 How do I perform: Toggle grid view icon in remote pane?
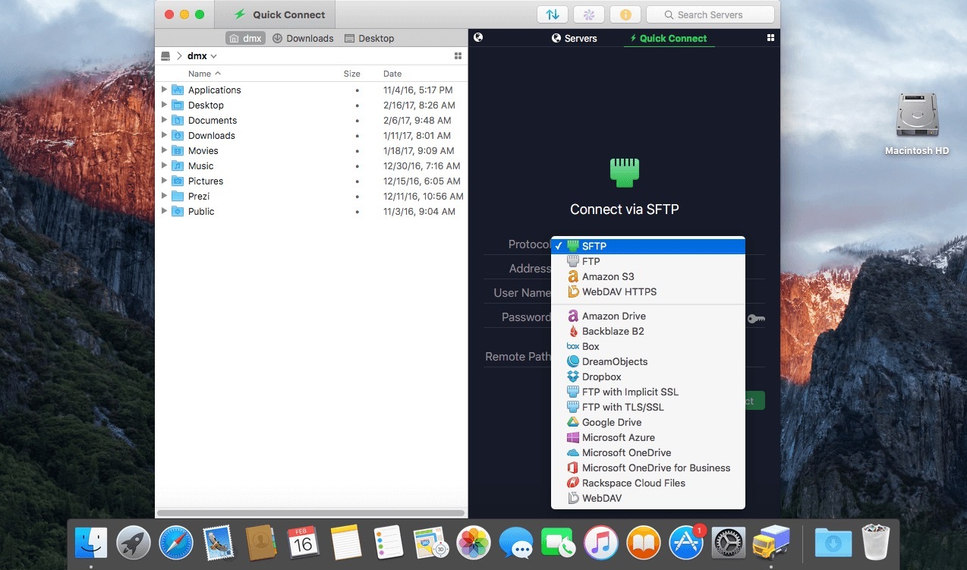pos(770,38)
